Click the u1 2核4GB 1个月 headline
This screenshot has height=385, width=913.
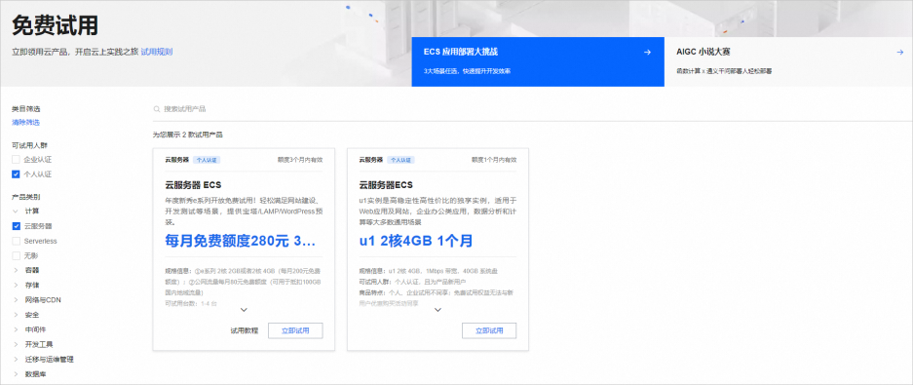click(x=416, y=241)
